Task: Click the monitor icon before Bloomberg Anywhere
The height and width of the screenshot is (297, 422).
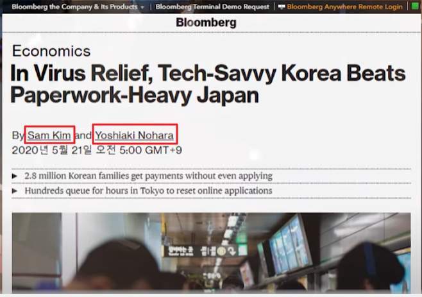Action: pos(282,6)
